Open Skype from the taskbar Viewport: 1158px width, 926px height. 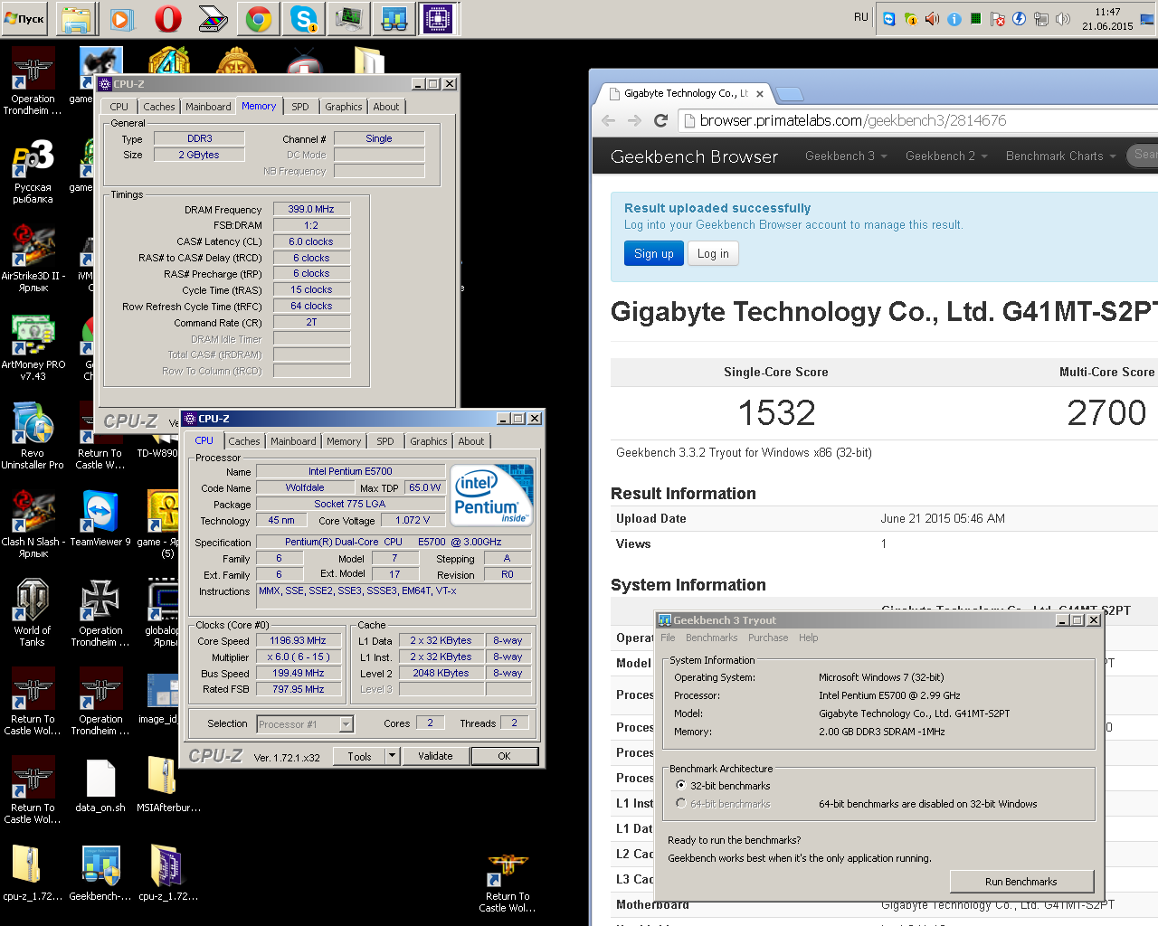pos(304,18)
